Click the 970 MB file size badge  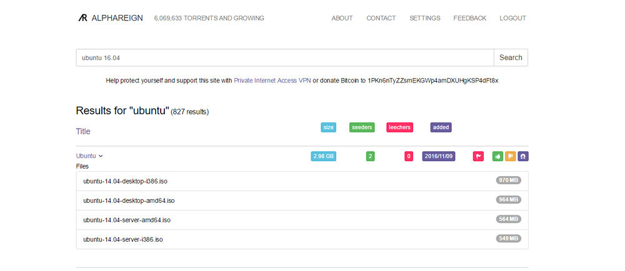pos(509,180)
